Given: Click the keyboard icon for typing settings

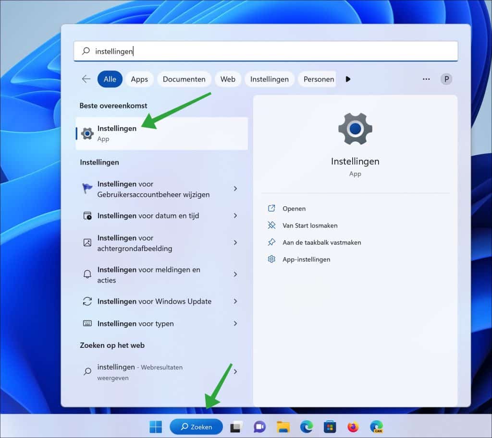Looking at the screenshot, I should pyautogui.click(x=87, y=323).
